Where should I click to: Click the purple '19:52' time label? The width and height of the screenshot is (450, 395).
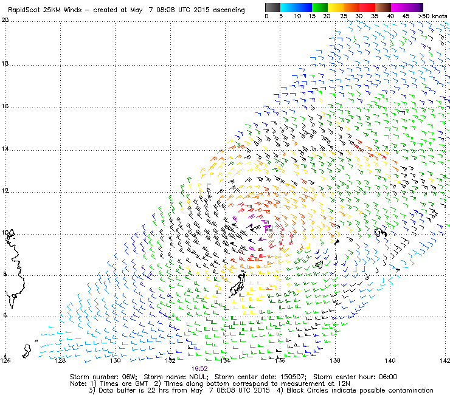tap(199, 369)
